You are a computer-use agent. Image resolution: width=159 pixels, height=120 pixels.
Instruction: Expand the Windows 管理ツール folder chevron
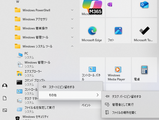click(72, 37)
